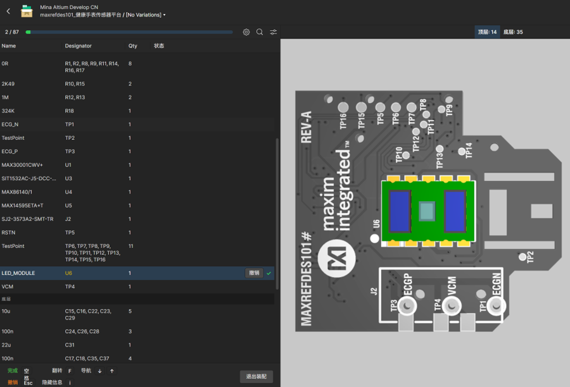Click the TP16 pad on the board

(343, 107)
